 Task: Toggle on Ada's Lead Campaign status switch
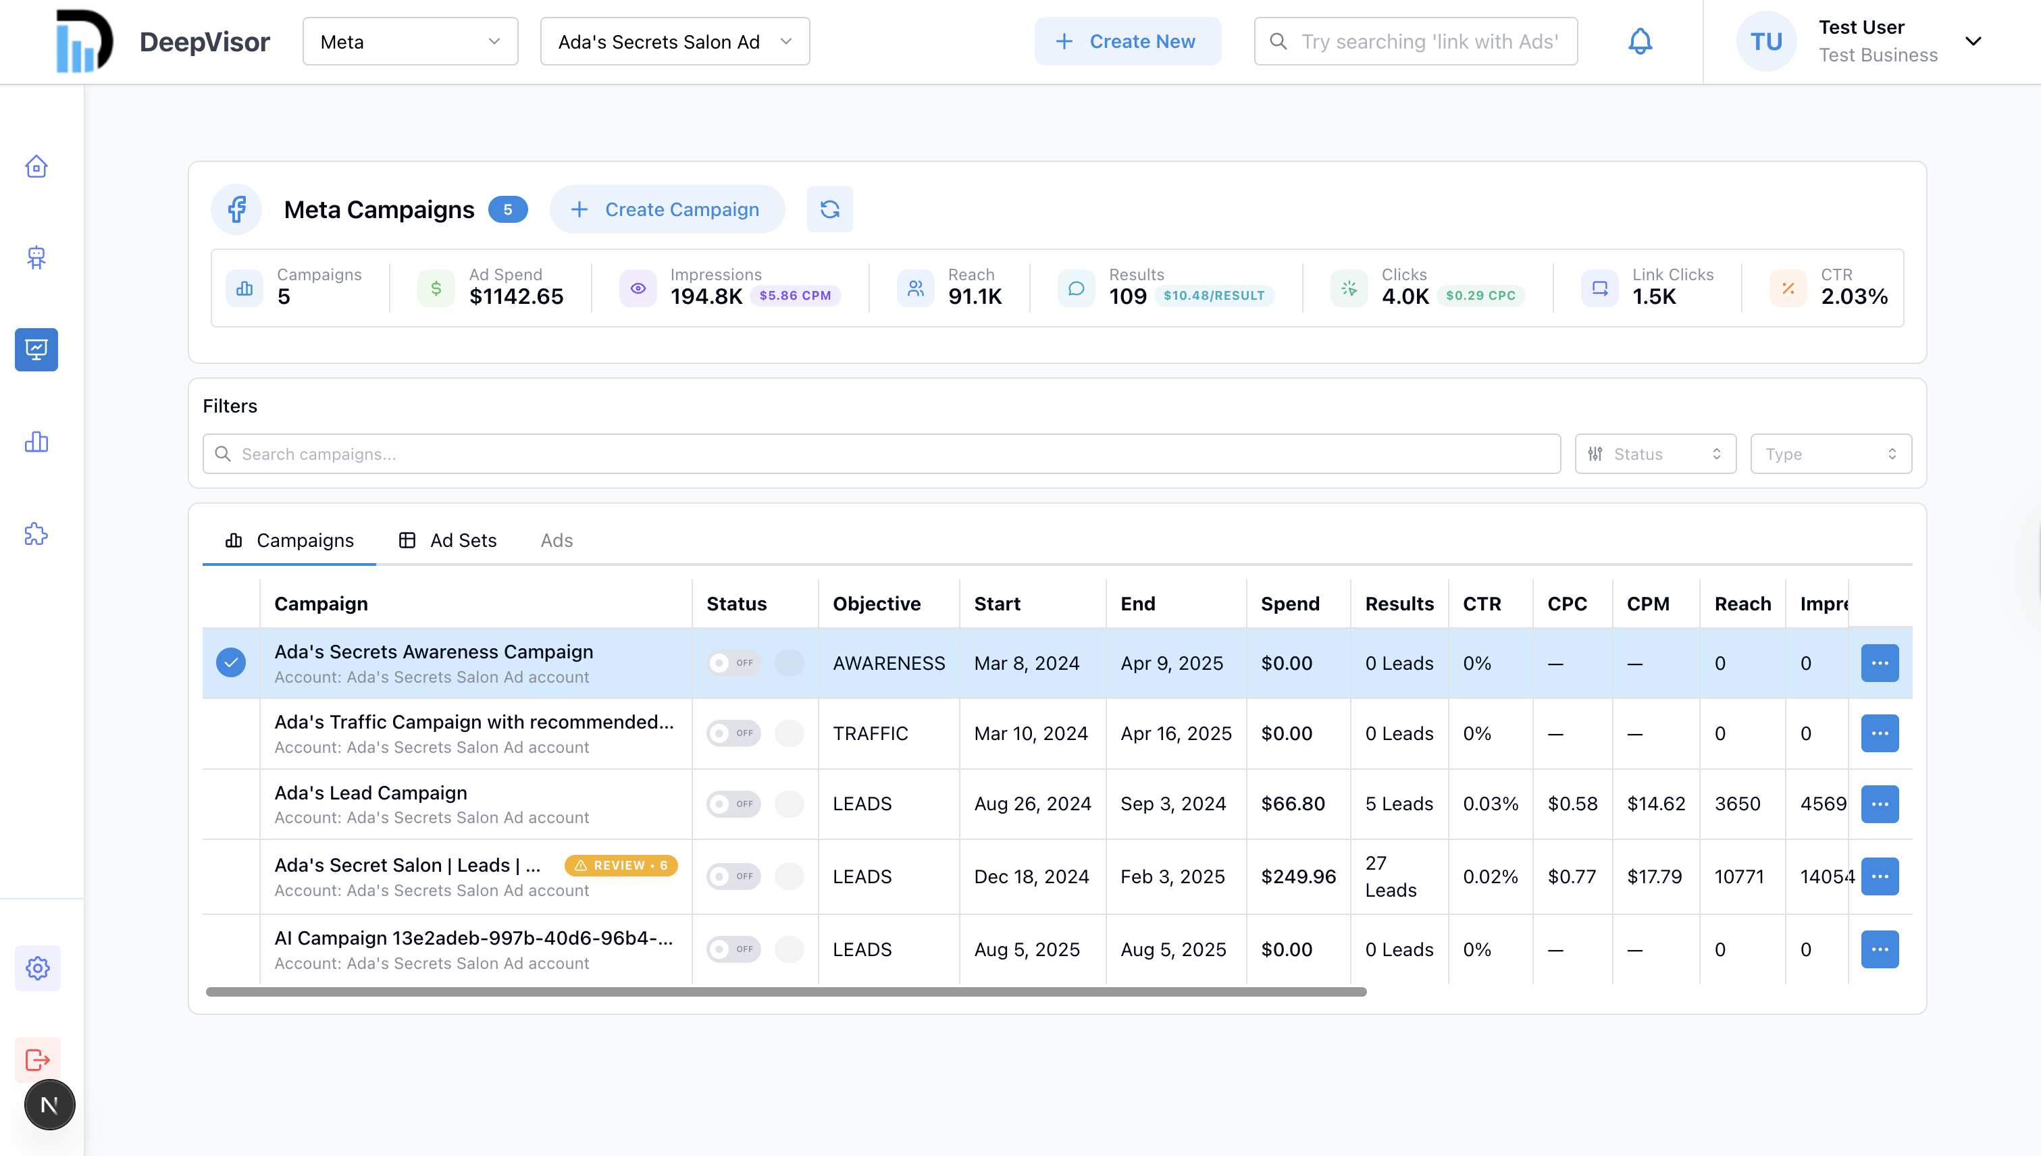[733, 804]
